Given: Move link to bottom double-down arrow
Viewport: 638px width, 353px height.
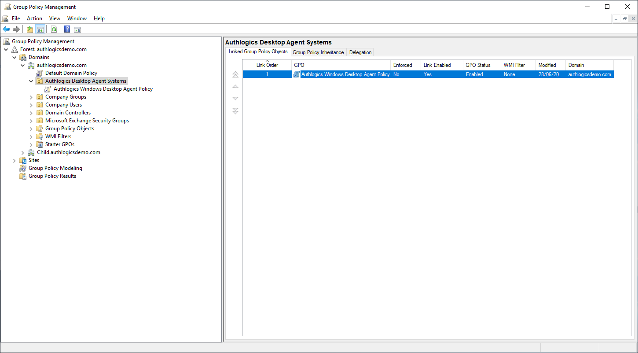Looking at the screenshot, I should coord(235,110).
